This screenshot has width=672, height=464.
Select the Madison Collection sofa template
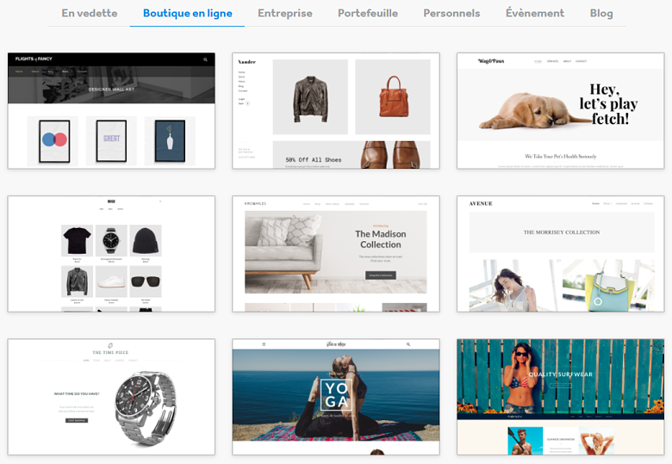pos(336,254)
